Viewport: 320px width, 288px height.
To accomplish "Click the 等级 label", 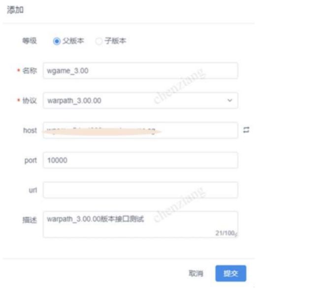I will click(x=30, y=41).
